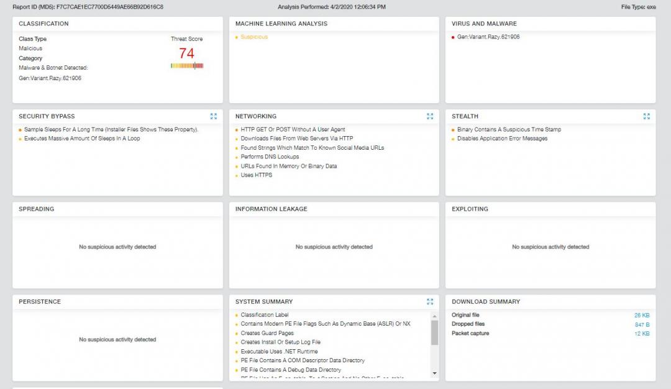Image resolution: width=671 pixels, height=389 pixels.
Task: Click 'Disables Application Error Messages' item
Action: (x=502, y=139)
